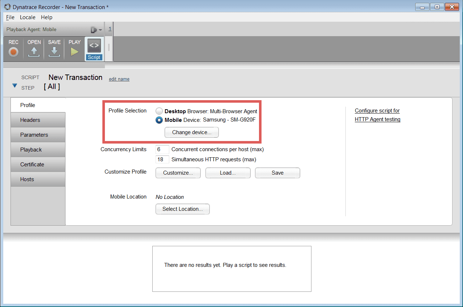Minimize the Dynatrace Recorder window
Image resolution: width=463 pixels, height=307 pixels.
click(422, 7)
